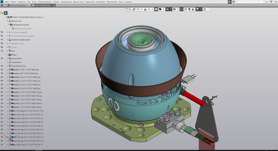
Task: Expand the Сопряжения tree node
Action: (8, 62)
